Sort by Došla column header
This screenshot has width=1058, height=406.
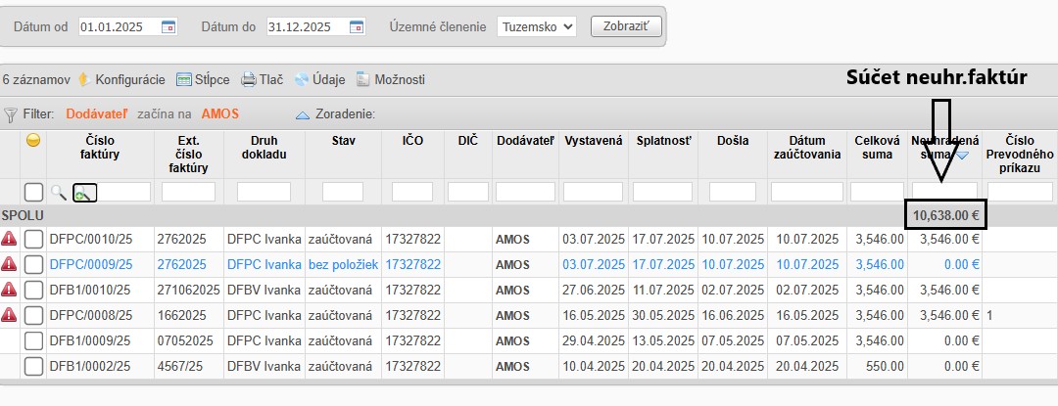[733, 142]
